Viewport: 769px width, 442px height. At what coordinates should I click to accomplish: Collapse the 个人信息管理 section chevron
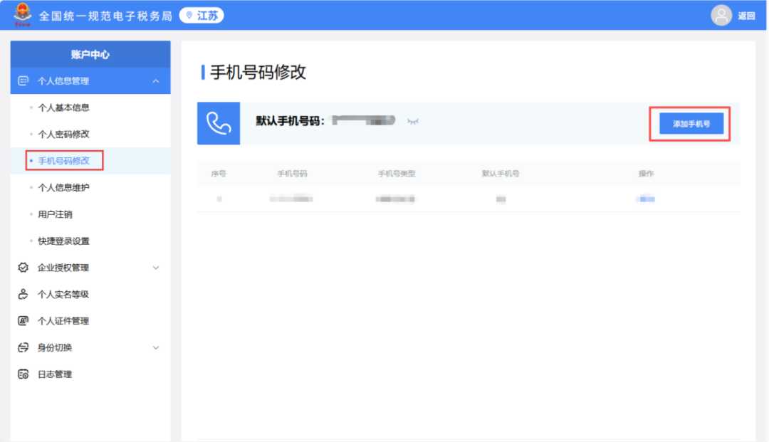[x=156, y=81]
